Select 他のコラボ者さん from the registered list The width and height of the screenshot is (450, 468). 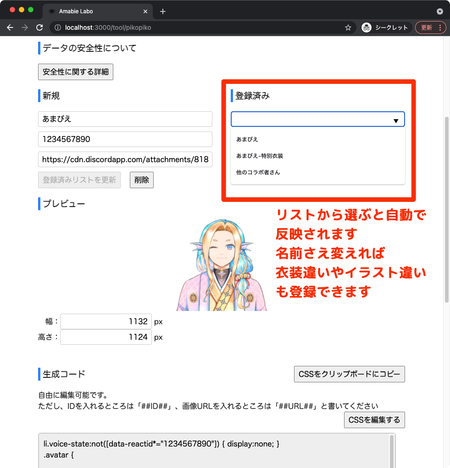pos(317,172)
